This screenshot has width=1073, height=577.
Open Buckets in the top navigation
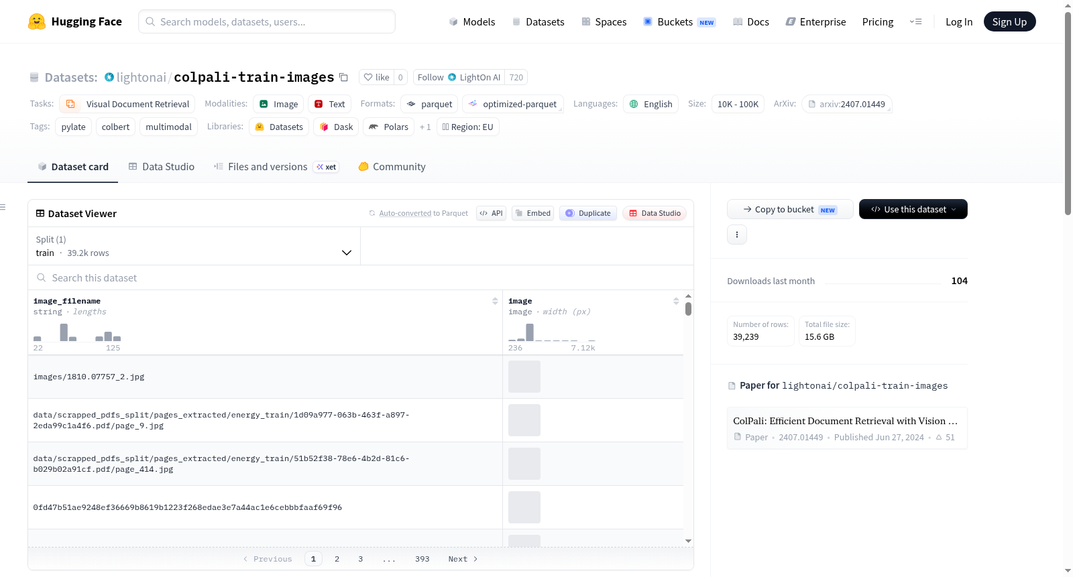click(679, 21)
